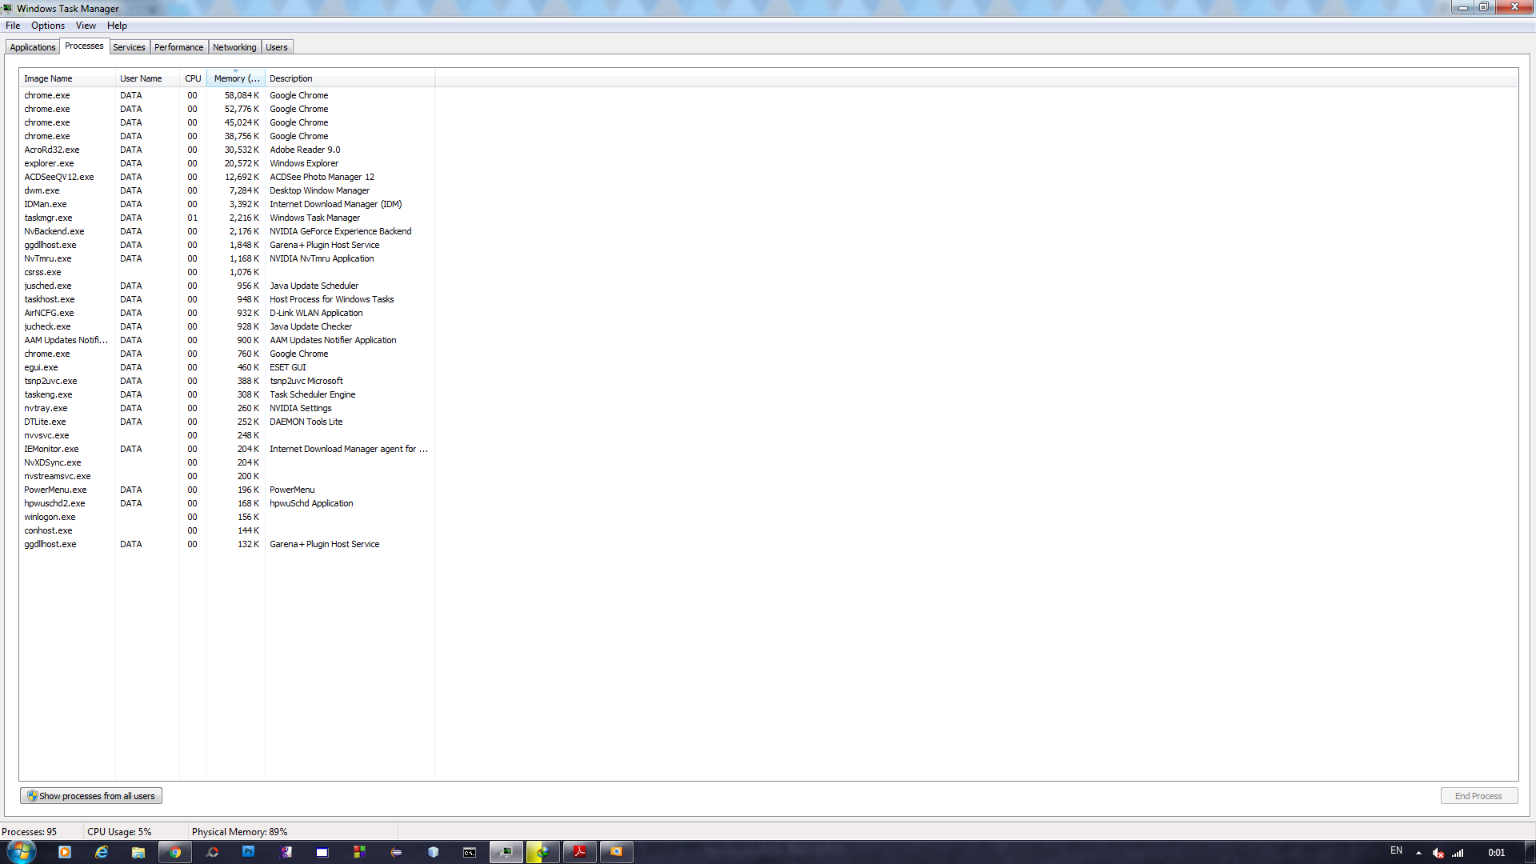Select the DTLite.exe process
The height and width of the screenshot is (864, 1536).
(x=226, y=422)
